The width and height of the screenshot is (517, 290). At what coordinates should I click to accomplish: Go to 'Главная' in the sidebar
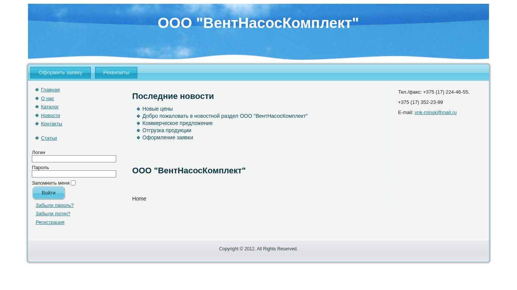click(x=50, y=90)
